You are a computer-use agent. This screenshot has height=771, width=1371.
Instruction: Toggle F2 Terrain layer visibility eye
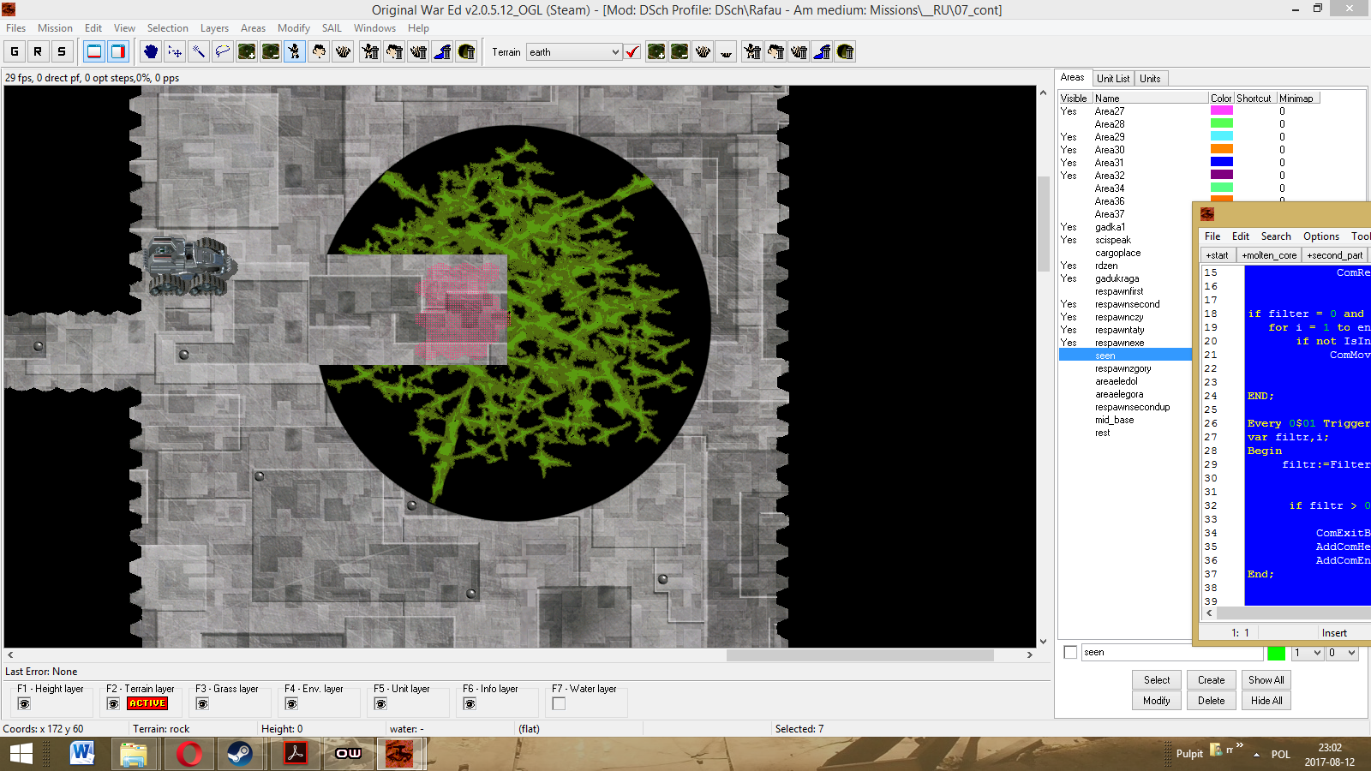pyautogui.click(x=113, y=704)
